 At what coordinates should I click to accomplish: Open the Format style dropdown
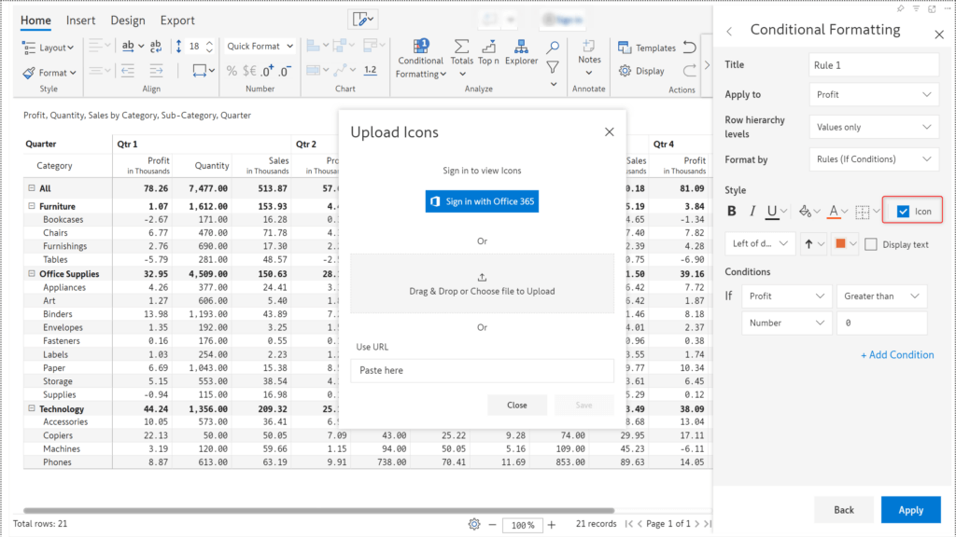point(49,73)
